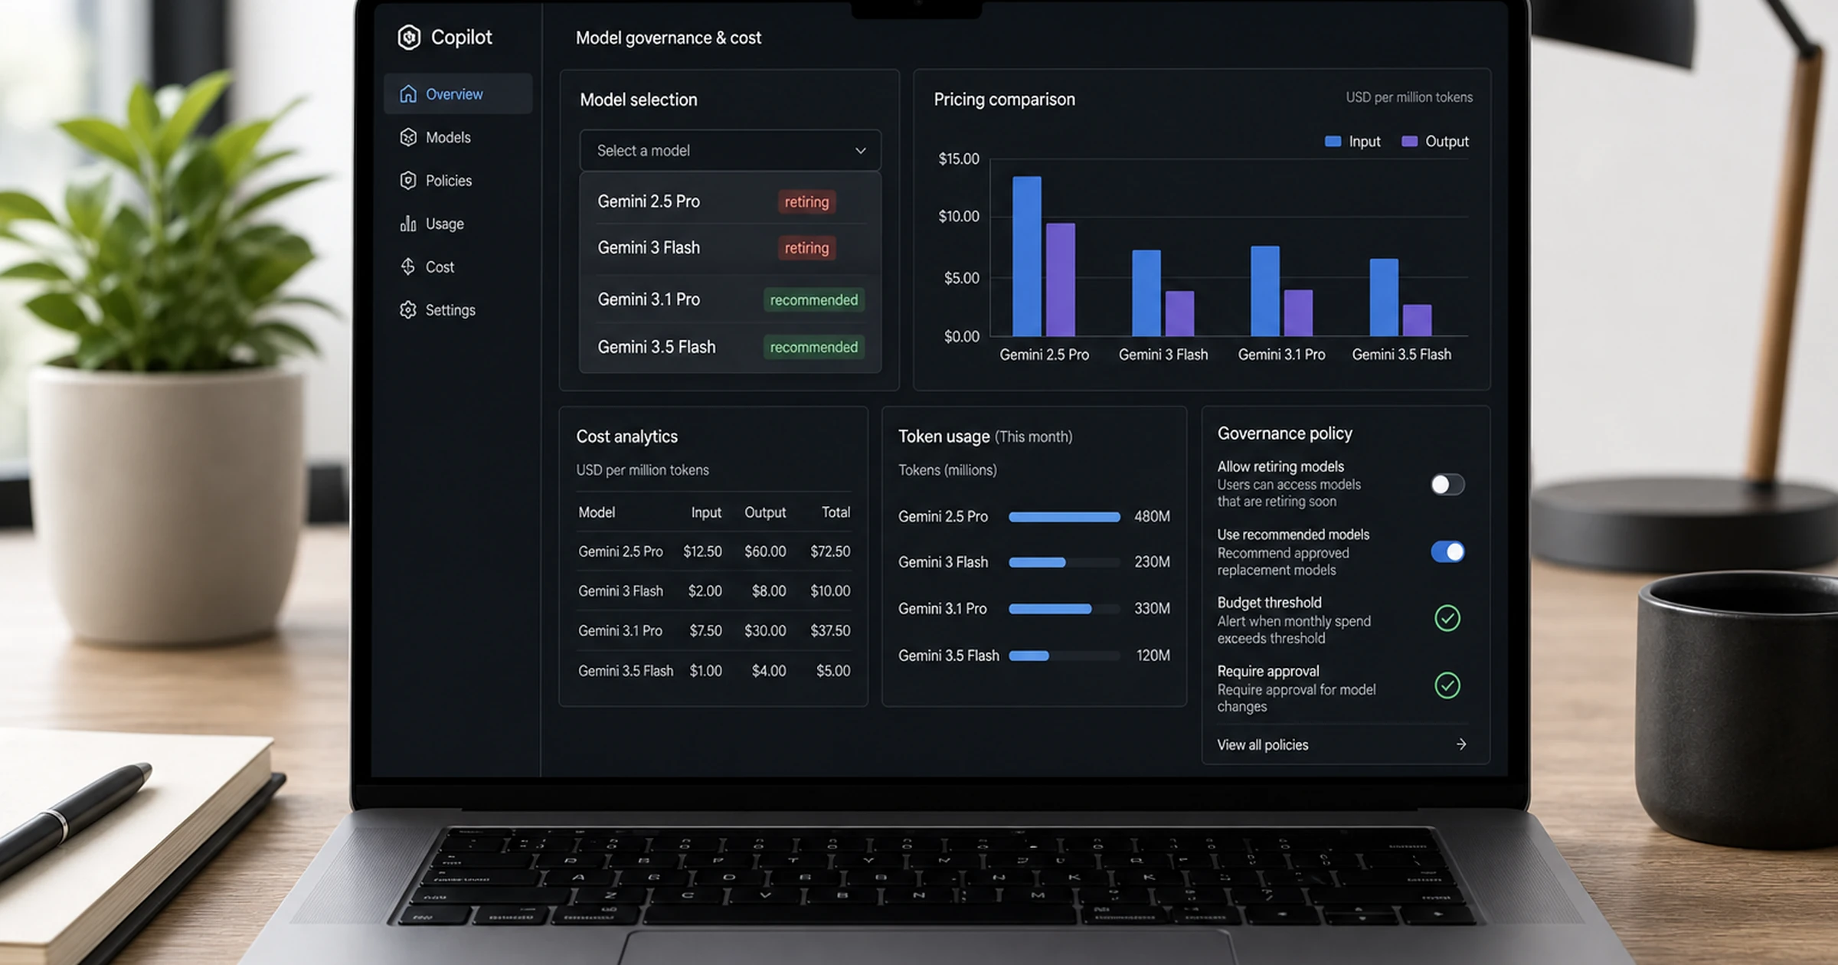Image resolution: width=1838 pixels, height=965 pixels.
Task: Click the Settings gear icon
Action: pos(408,309)
